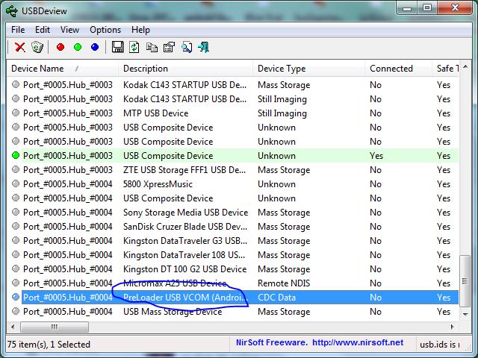Image resolution: width=478 pixels, height=358 pixels.
Task: Click the horizontal scrollbar left arrow
Action: click(13, 327)
